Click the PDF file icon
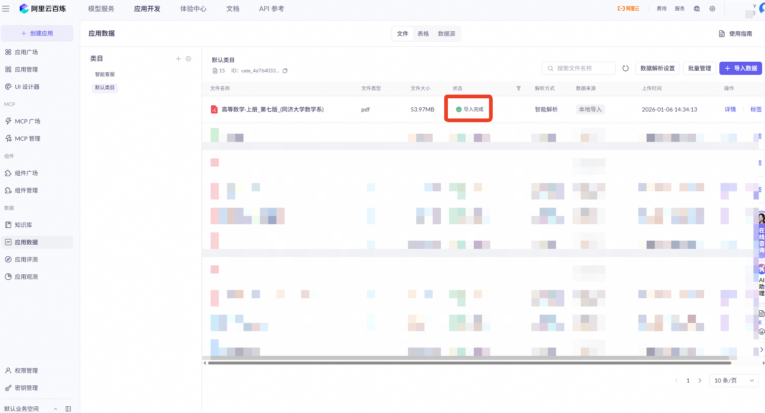This screenshot has height=413, width=765. [x=214, y=109]
